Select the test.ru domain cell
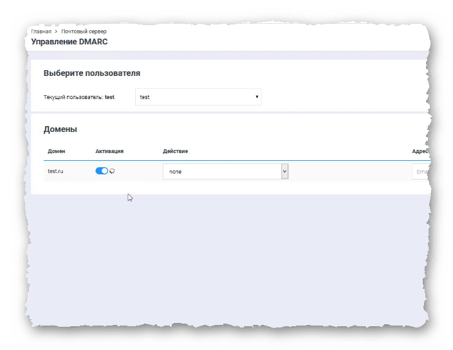Screen dimensions: 453x350 pyautogui.click(x=55, y=171)
